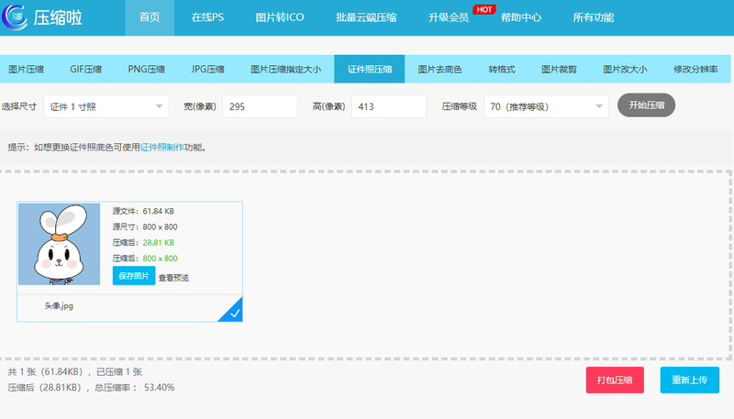734x419 pixels.
Task: Expand the 压缩等级 dropdown showing 70
Action: (x=546, y=106)
